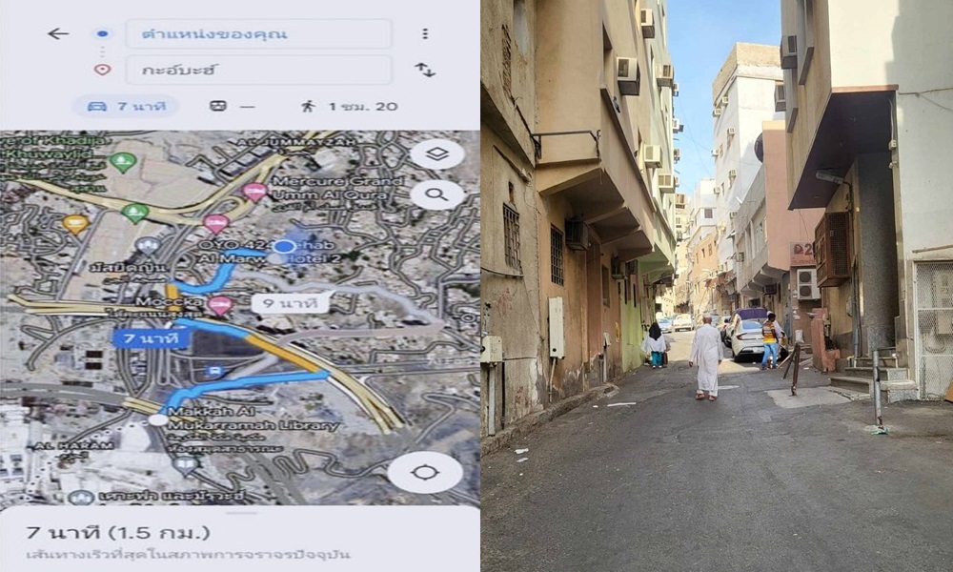Open the street photo on the right
Viewport: 953px width, 572px height.
pyautogui.click(x=717, y=286)
